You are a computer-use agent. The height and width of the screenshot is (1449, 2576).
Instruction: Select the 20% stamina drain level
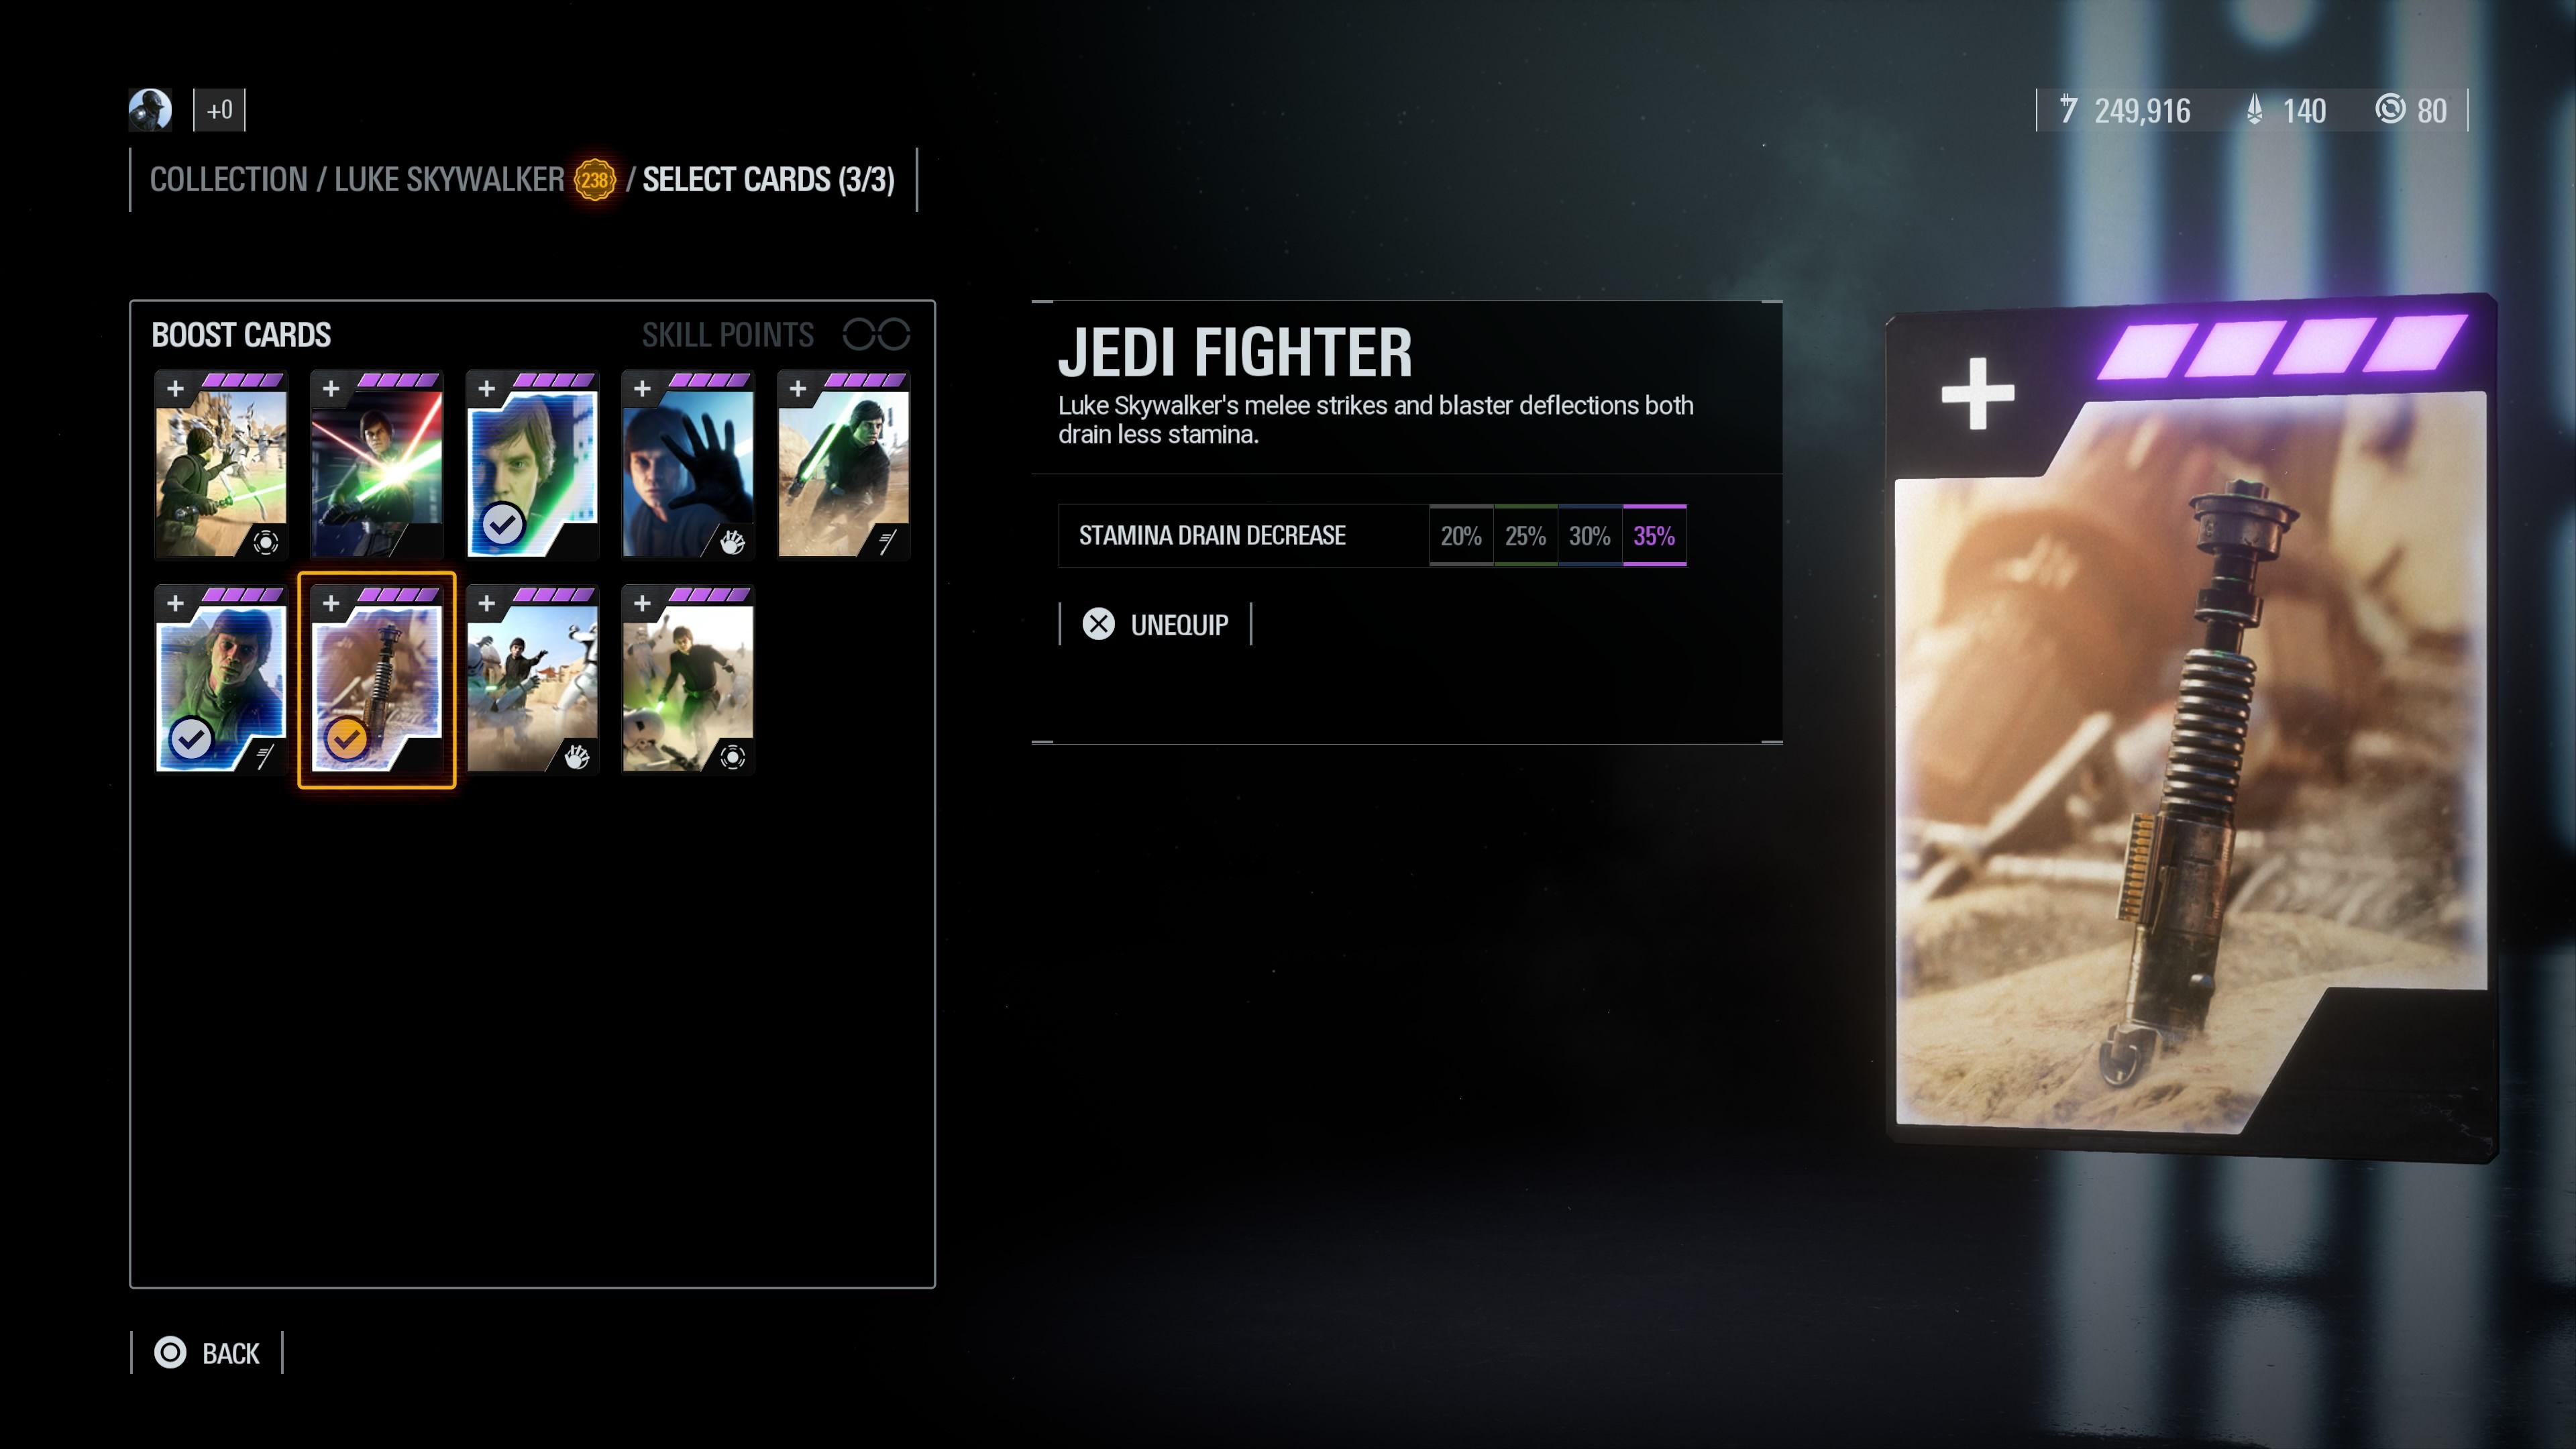(x=1461, y=536)
